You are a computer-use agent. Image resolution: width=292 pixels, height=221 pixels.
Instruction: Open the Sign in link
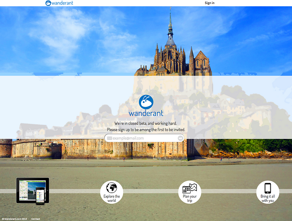(x=209, y=3)
